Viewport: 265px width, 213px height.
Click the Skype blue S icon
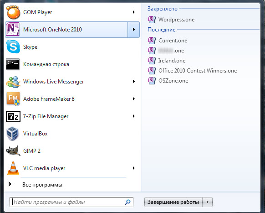13,47
